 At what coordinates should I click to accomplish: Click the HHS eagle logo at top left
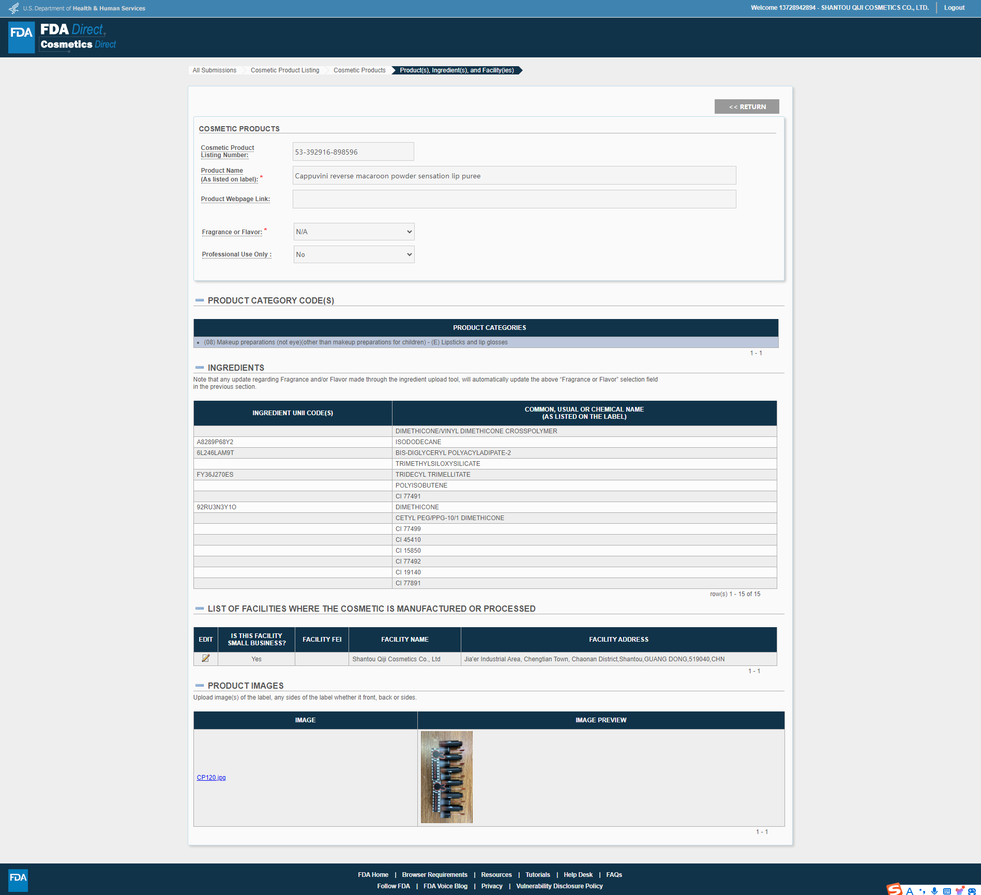14,8
